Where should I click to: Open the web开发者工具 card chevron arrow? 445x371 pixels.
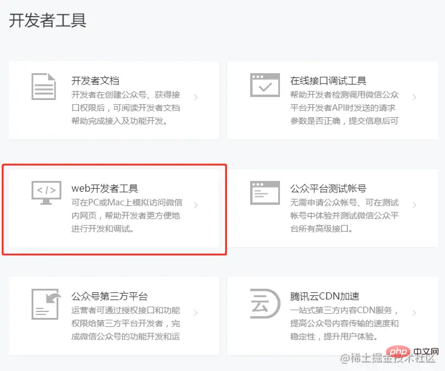[195, 205]
